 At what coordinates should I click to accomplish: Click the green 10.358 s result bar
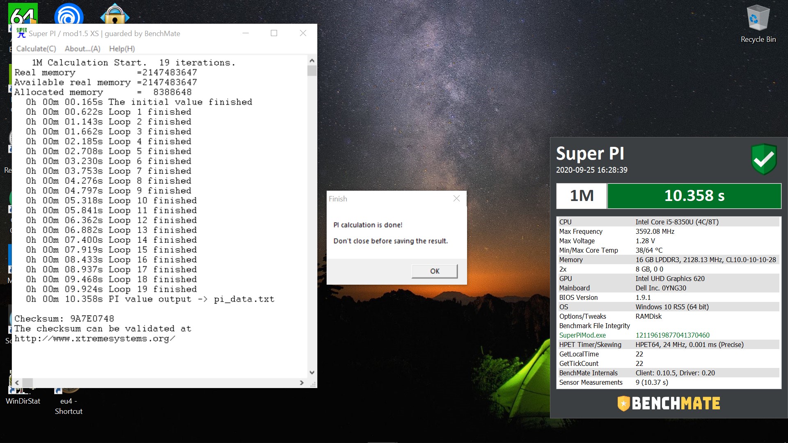pyautogui.click(x=694, y=196)
